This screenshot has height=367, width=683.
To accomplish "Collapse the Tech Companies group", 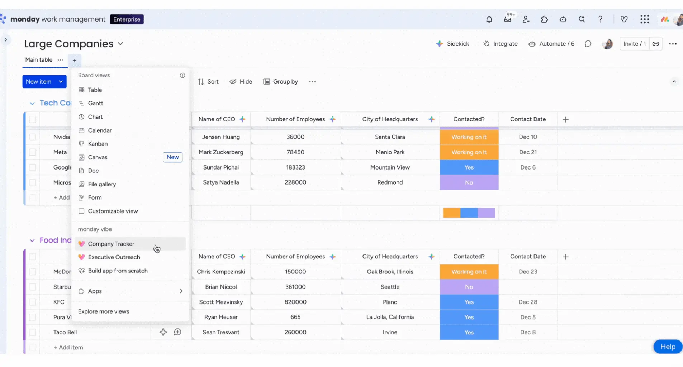I will point(32,103).
